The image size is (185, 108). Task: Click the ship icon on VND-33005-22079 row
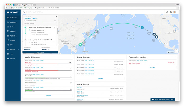coord(70,63)
